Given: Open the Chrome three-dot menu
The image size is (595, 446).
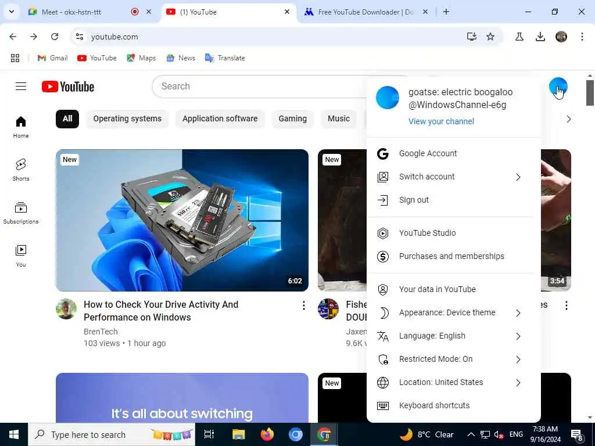Looking at the screenshot, I should point(582,37).
